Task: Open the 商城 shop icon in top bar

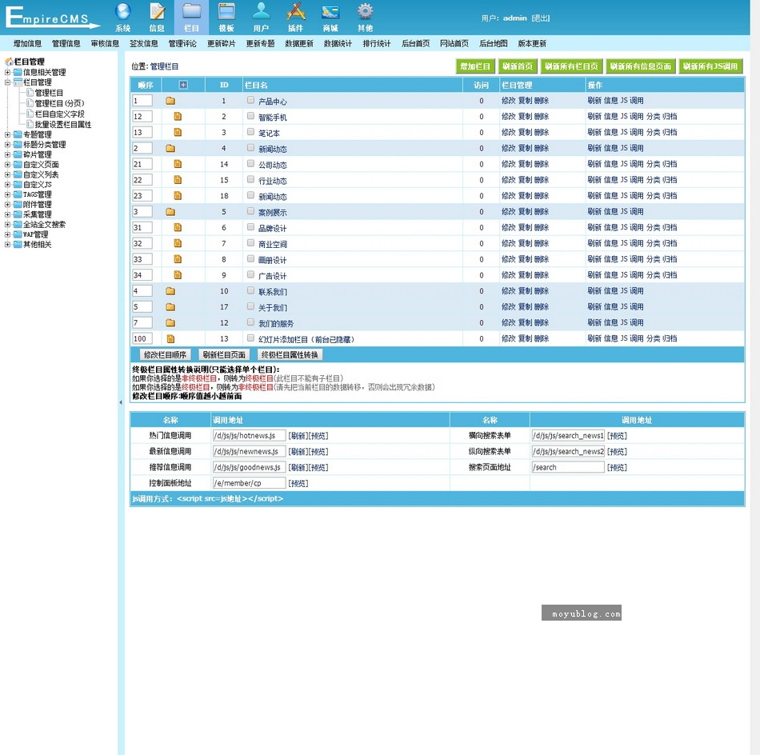Action: pos(330,18)
